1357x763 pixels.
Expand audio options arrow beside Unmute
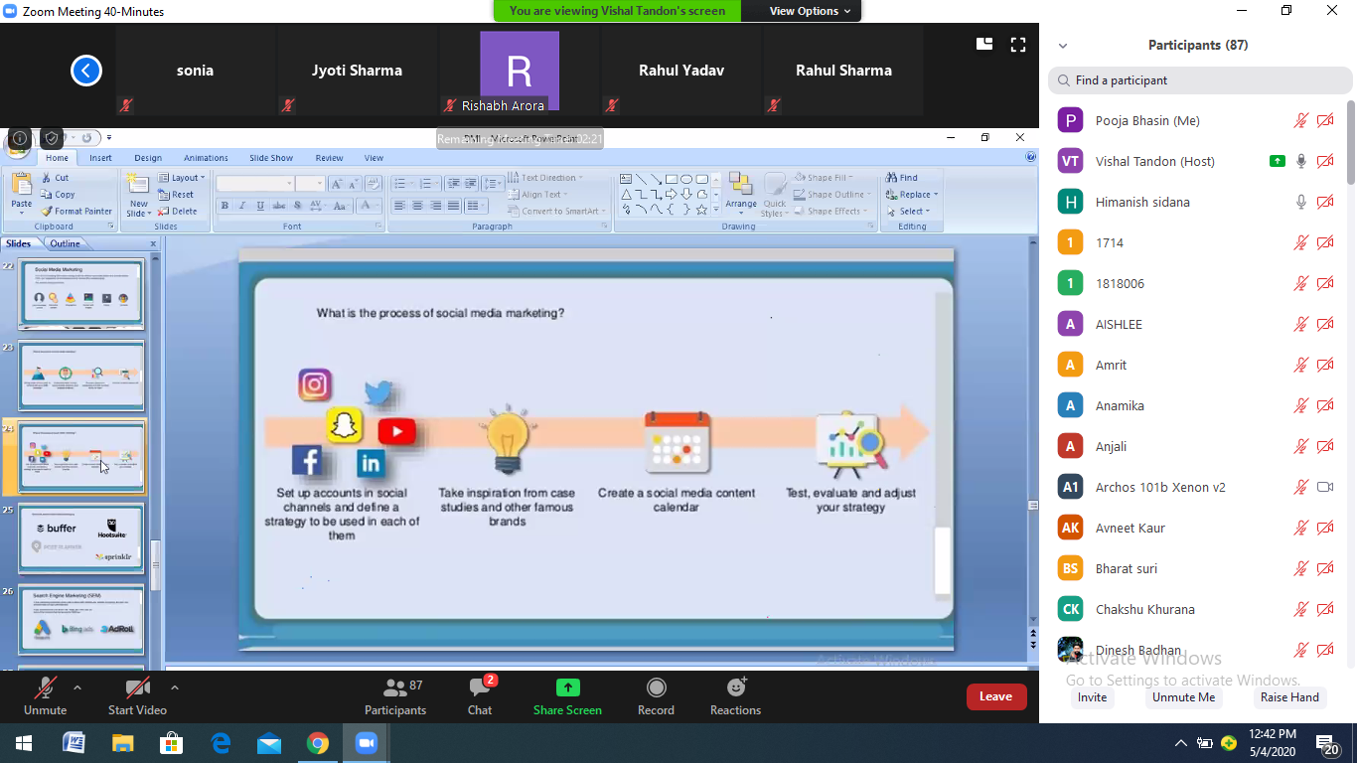77,687
